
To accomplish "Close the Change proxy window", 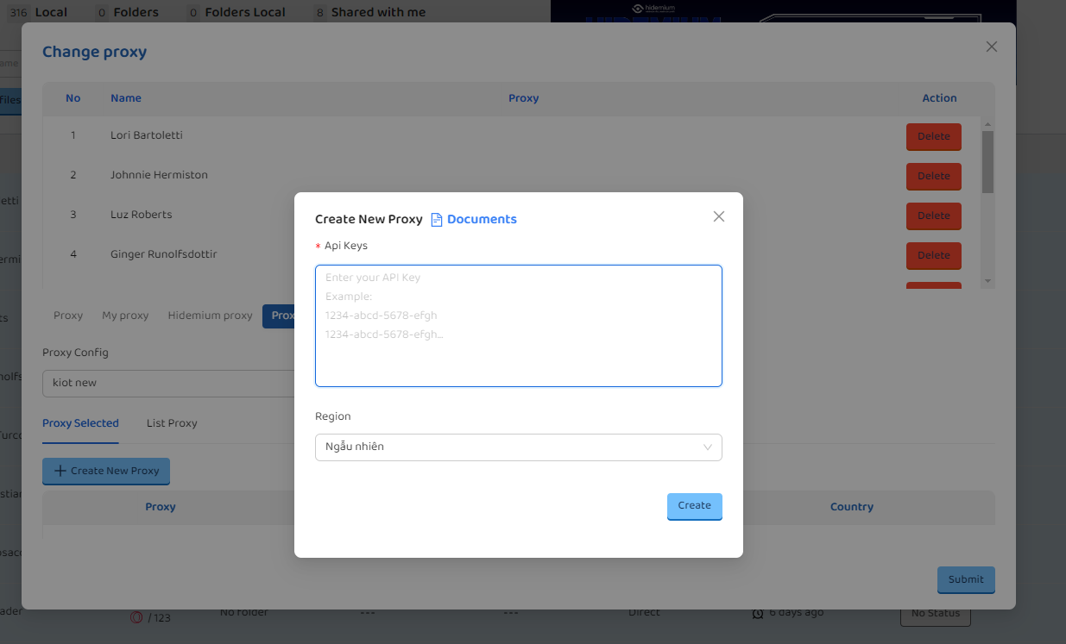I will coord(991,47).
